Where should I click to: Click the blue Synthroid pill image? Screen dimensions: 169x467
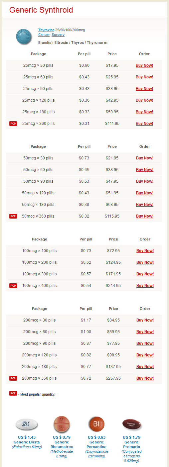(x=23, y=37)
